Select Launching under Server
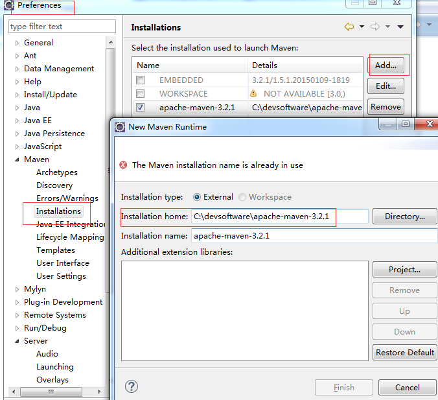 pos(55,367)
